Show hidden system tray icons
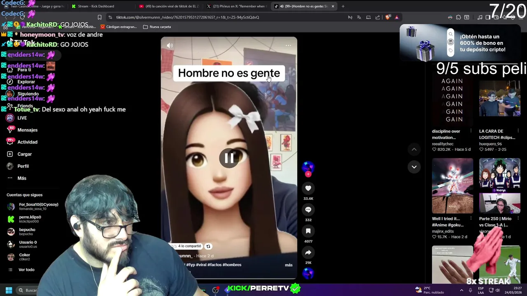The width and height of the screenshot is (527, 296). 461,290
